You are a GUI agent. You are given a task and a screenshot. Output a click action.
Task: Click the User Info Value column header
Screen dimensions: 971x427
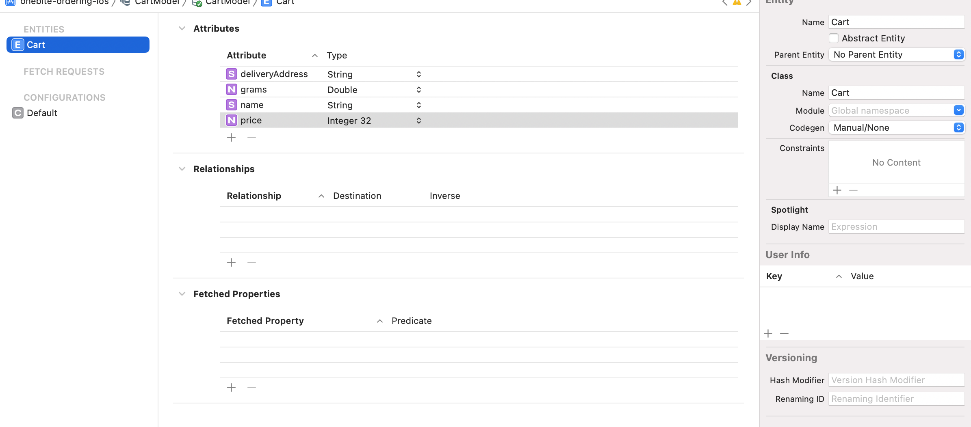[x=862, y=276]
